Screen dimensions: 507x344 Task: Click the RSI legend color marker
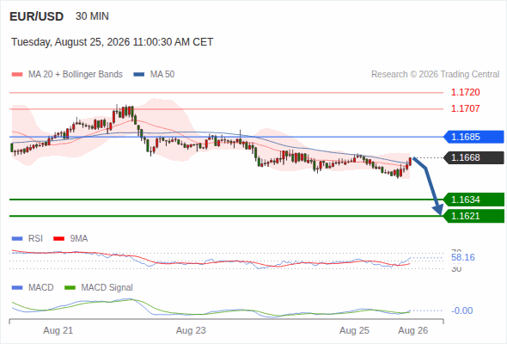17,239
